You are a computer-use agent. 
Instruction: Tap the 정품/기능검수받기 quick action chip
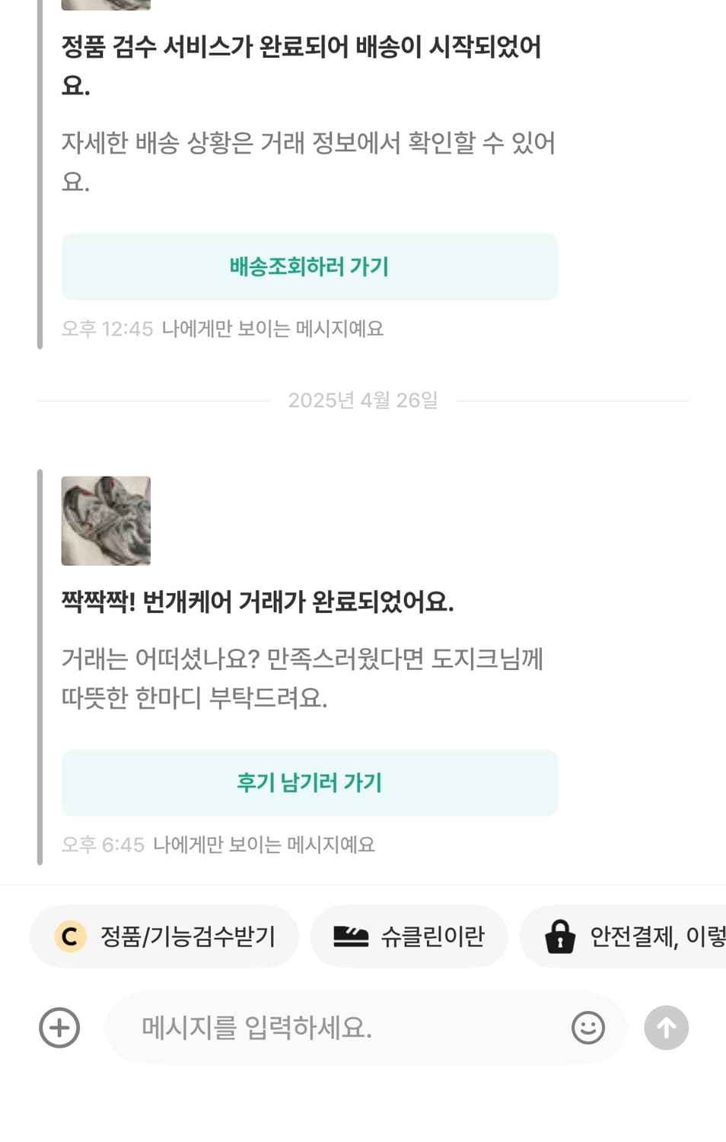164,936
